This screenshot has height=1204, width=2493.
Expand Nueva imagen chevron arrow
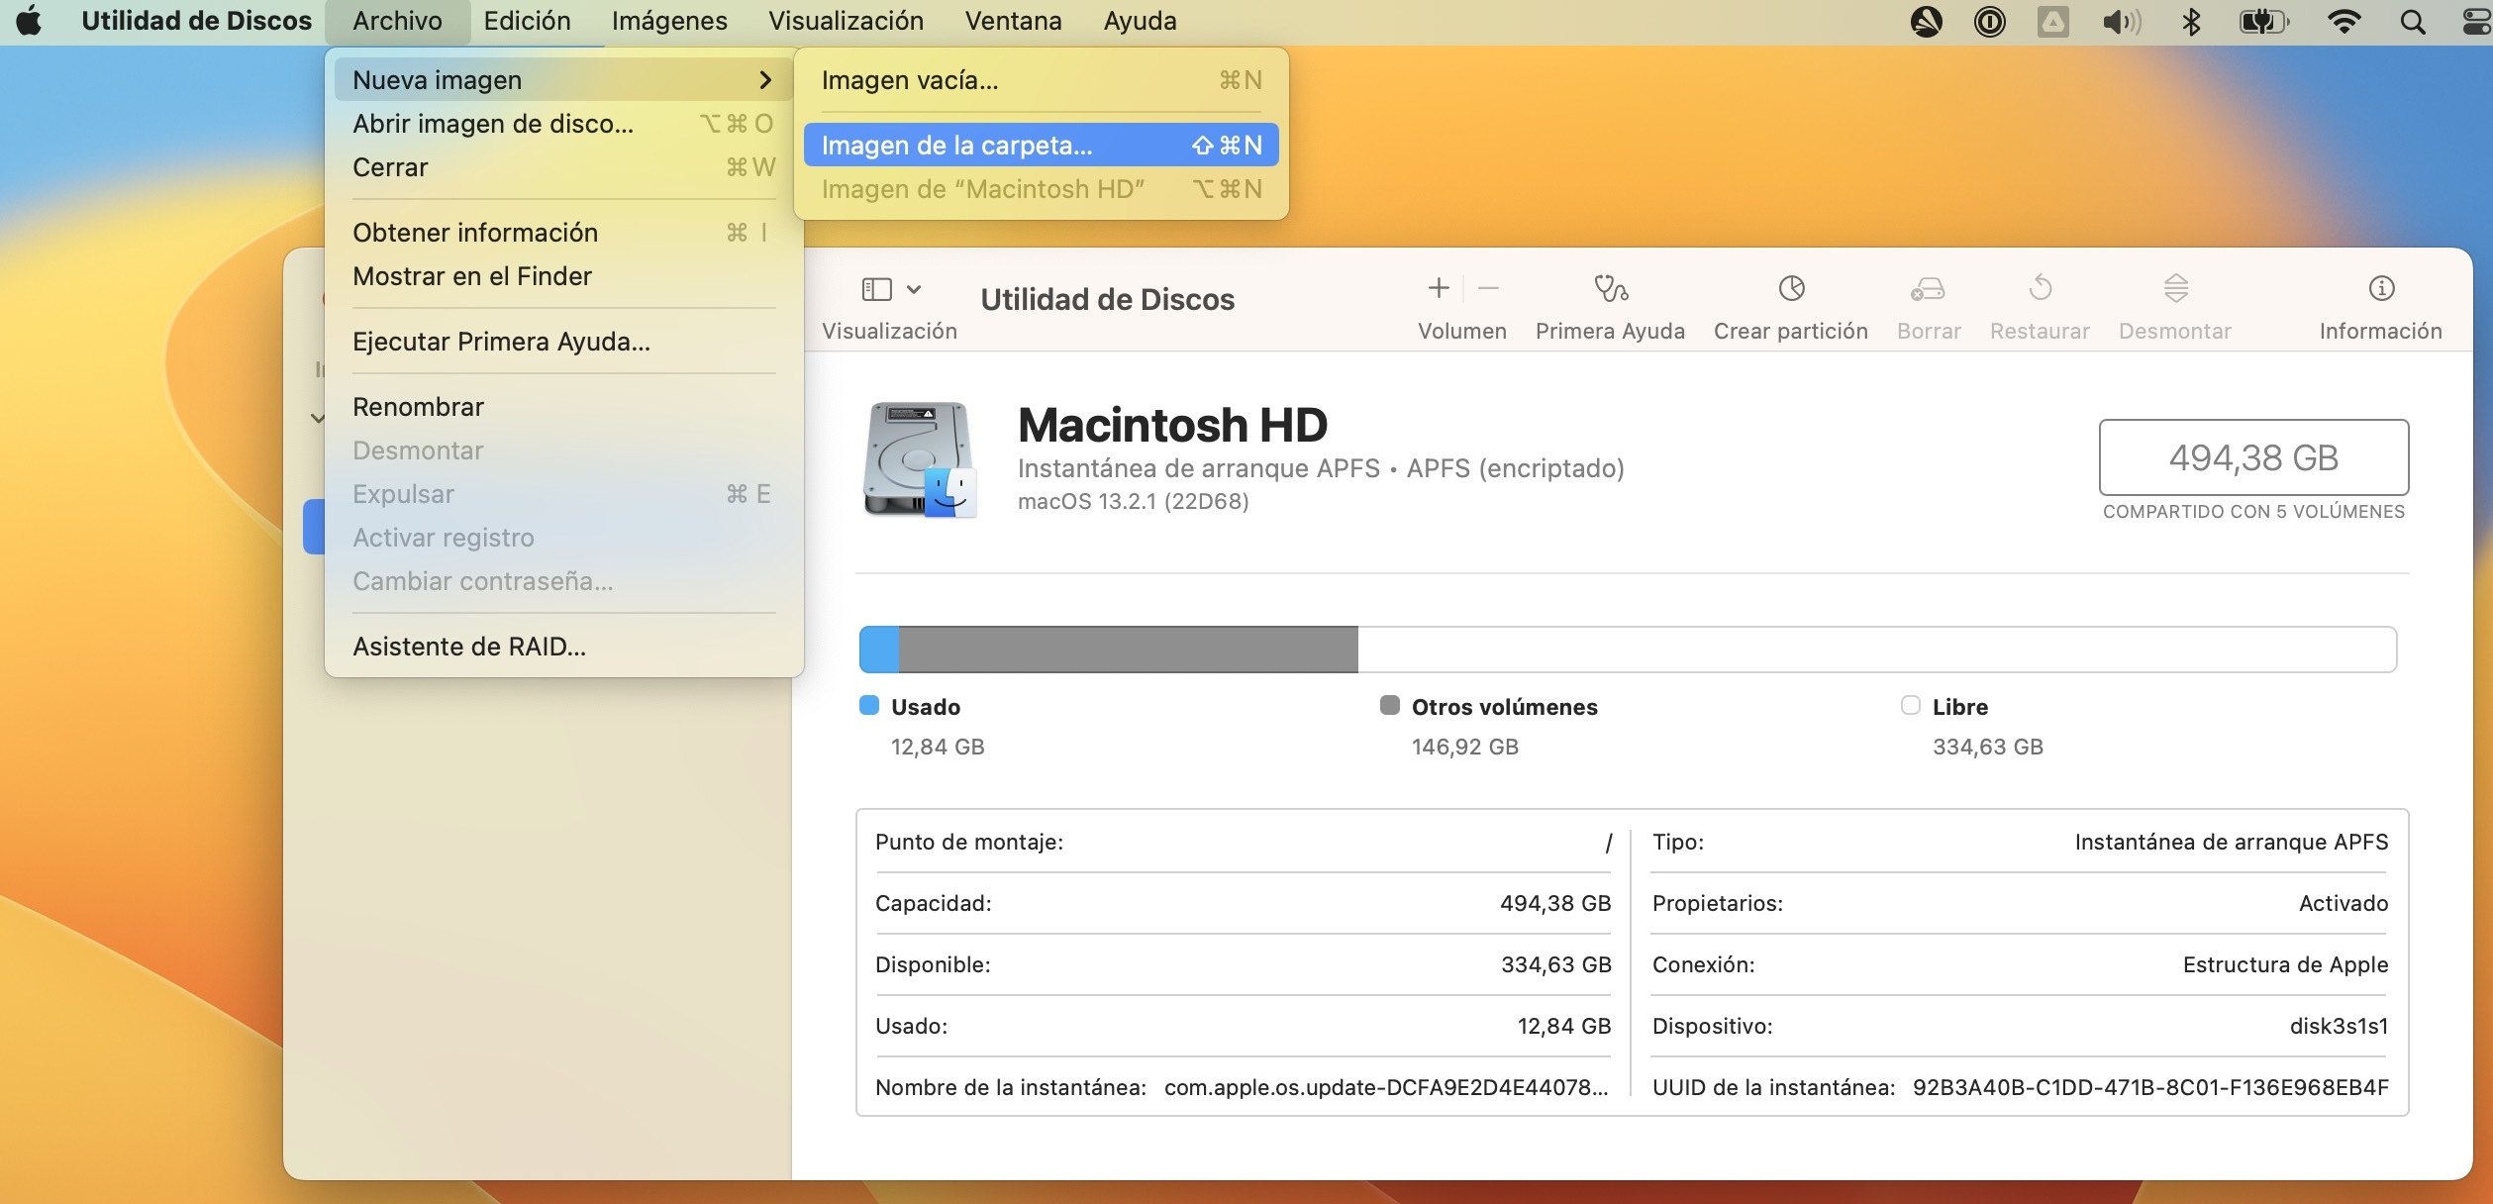(764, 80)
